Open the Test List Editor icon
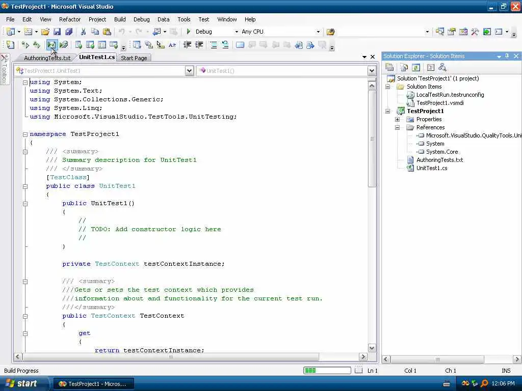 (x=90, y=45)
